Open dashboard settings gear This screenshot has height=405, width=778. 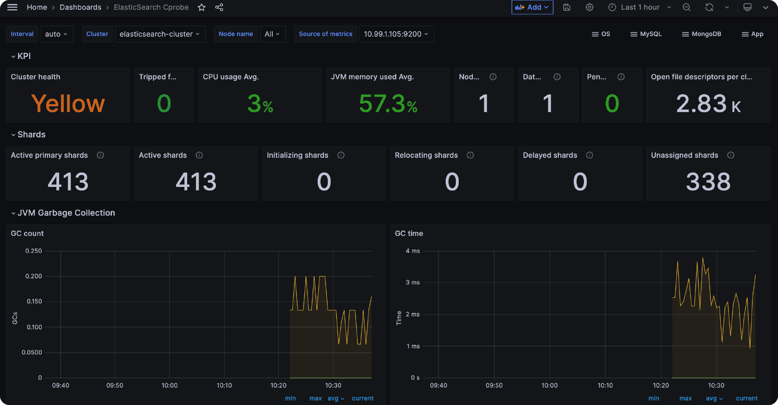pos(590,7)
